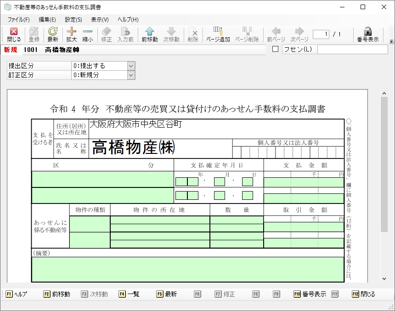The image size is (395, 311).
Task: Open the 提出区分 dropdown
Action: [x=131, y=66]
